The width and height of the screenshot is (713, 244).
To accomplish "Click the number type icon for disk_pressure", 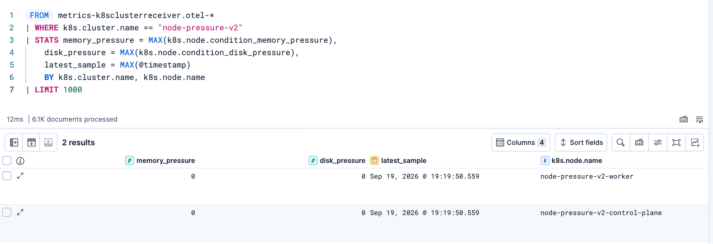I will point(313,161).
